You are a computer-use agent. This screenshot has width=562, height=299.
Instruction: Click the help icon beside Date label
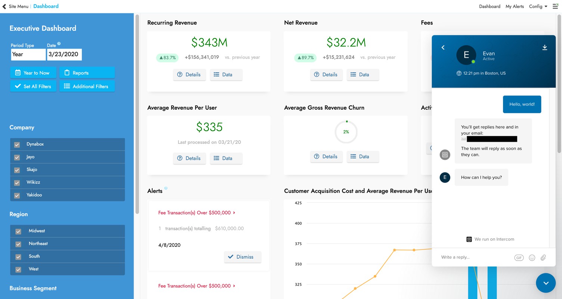(x=59, y=44)
